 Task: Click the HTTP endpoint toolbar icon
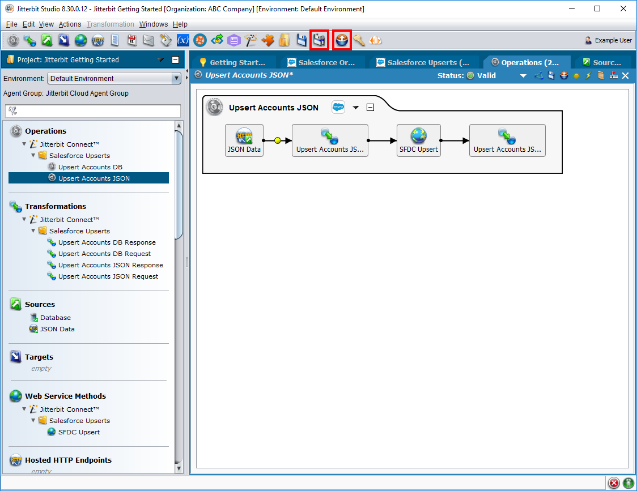coord(97,40)
